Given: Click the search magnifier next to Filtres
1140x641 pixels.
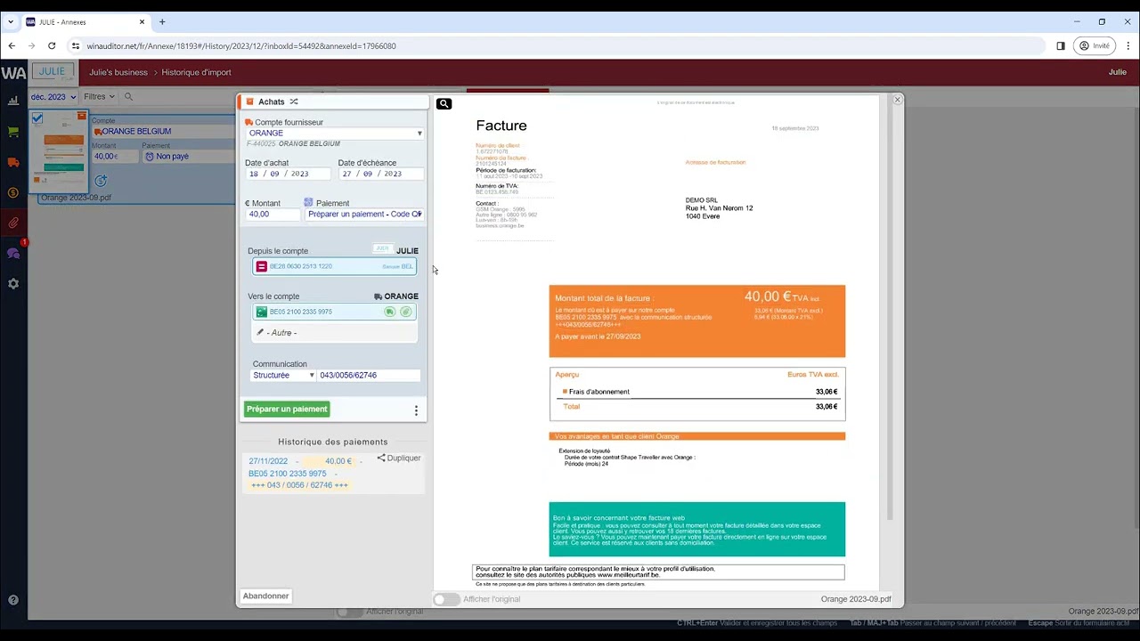Looking at the screenshot, I should 128,96.
